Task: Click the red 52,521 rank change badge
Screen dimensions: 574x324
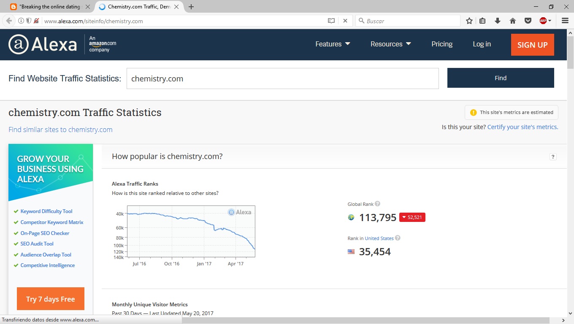Action: tap(412, 217)
